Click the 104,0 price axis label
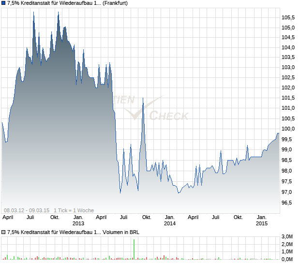300x264 pixels. (x=288, y=47)
